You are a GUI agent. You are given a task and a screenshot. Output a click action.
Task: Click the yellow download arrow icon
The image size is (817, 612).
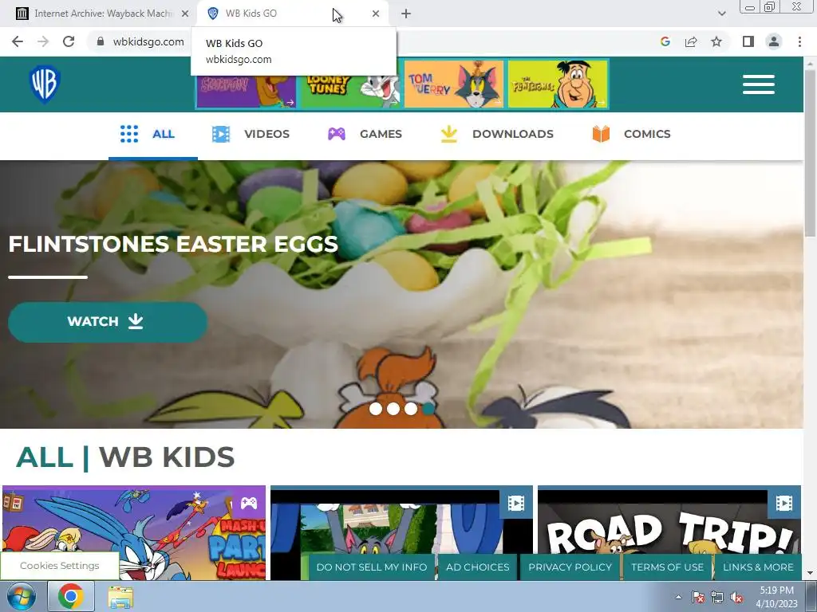[448, 134]
